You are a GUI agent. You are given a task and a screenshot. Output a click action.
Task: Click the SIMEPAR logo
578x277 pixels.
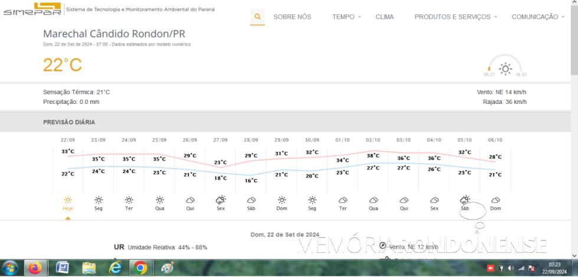[31, 9]
